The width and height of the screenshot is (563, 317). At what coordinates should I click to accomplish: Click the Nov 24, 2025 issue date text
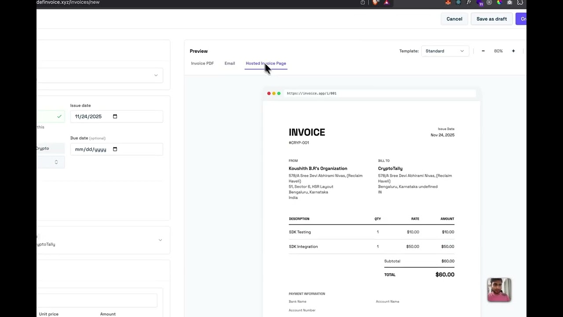[442, 135]
